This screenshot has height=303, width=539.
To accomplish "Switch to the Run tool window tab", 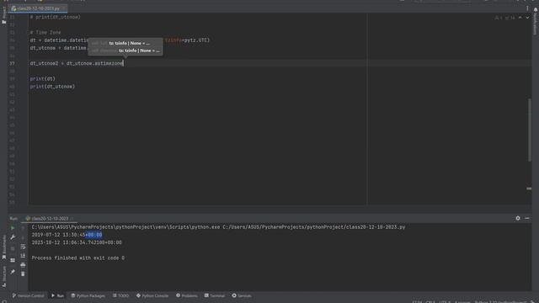I will click(58, 295).
